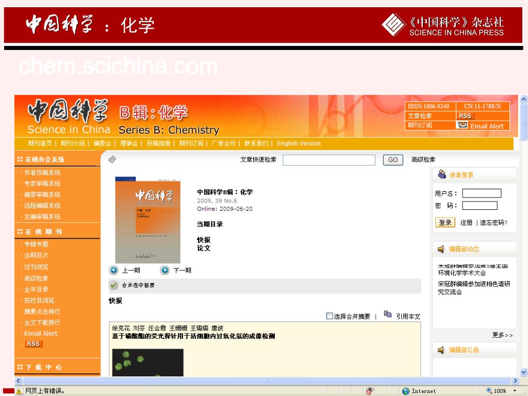Viewport: 528px width, 396px height.
Task: Click the 文章检索 link in the header box
Action: point(420,116)
